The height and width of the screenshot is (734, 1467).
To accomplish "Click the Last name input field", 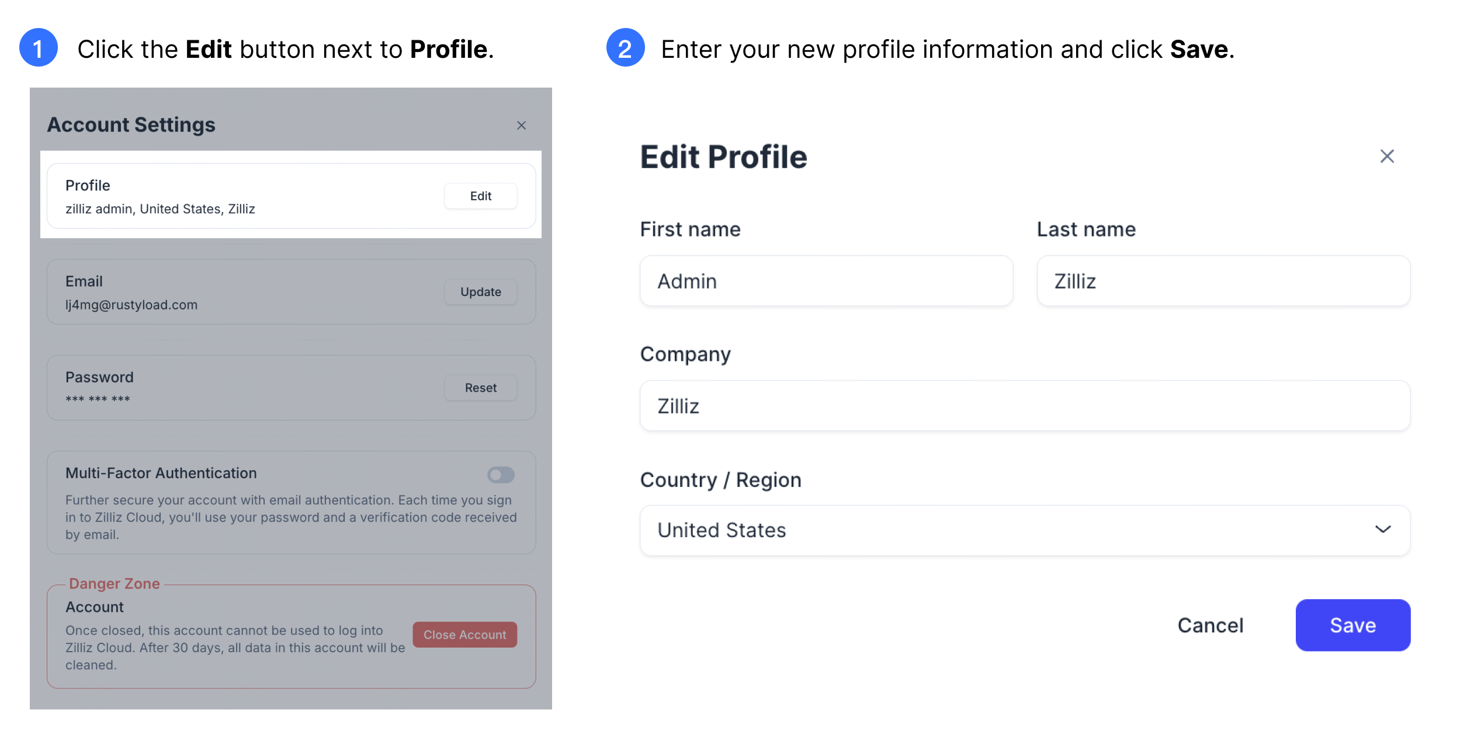I will (x=1223, y=280).
